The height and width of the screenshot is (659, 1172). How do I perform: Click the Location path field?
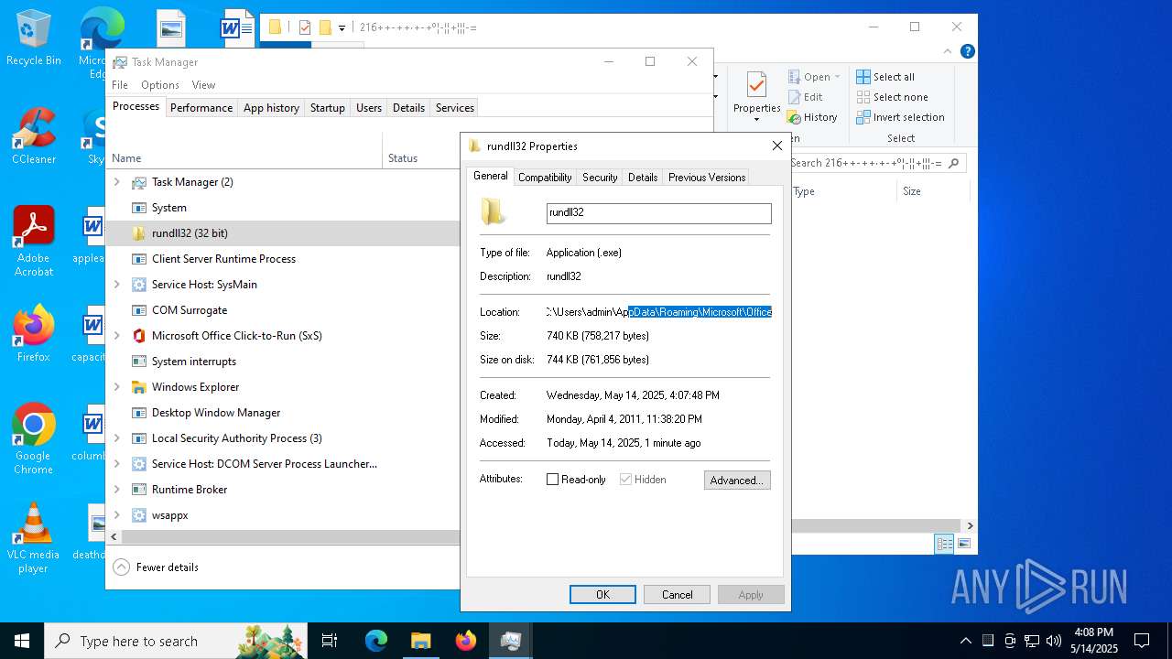pyautogui.click(x=659, y=312)
